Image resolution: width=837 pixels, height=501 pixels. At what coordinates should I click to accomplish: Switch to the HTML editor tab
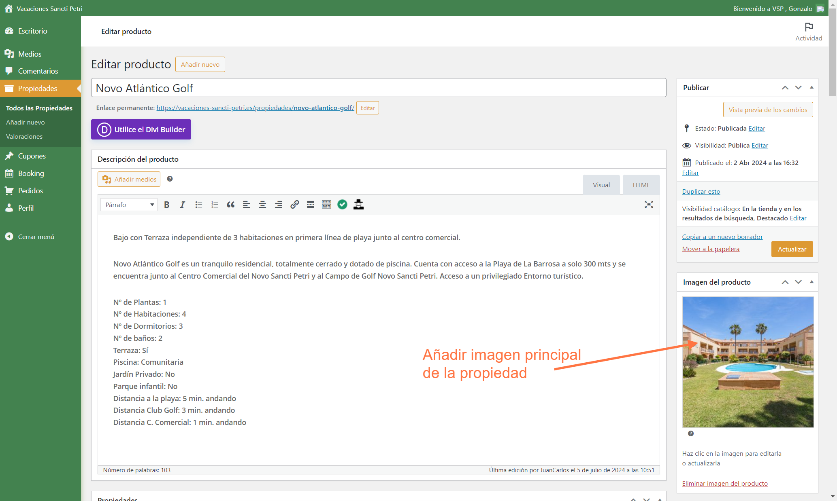coord(641,185)
